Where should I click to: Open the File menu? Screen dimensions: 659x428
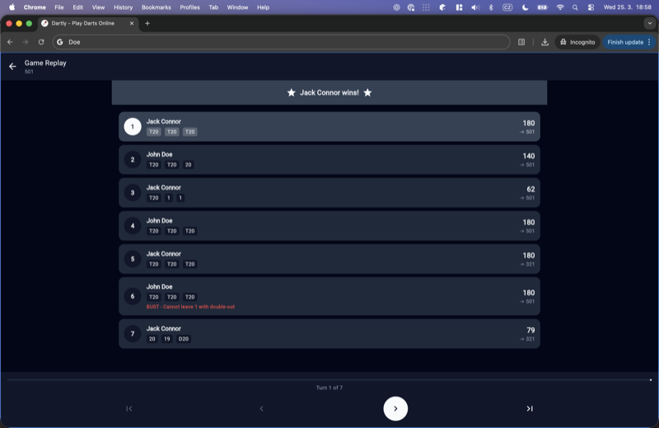pos(59,7)
